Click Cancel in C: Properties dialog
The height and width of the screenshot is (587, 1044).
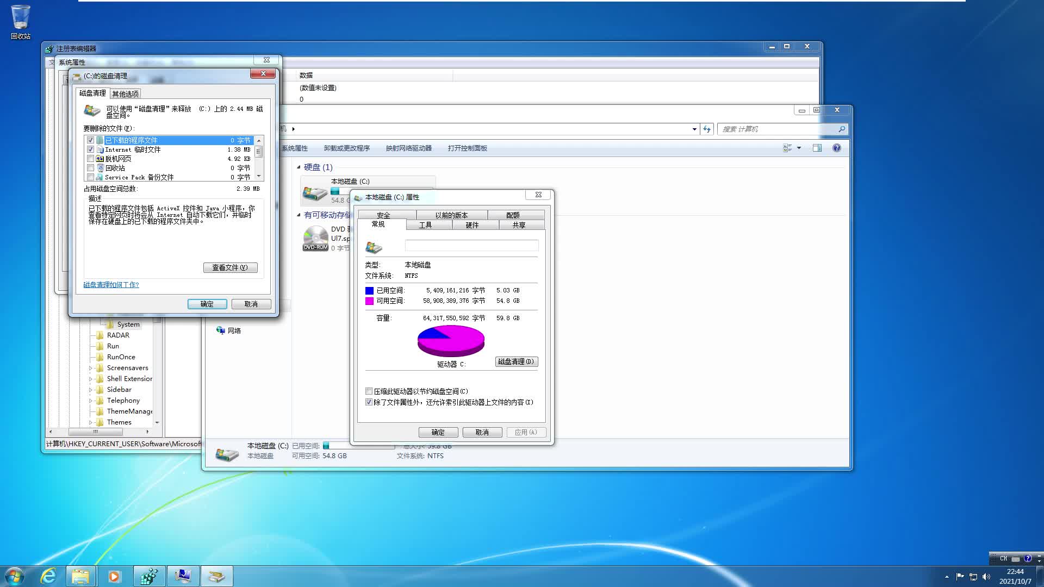[x=482, y=432]
